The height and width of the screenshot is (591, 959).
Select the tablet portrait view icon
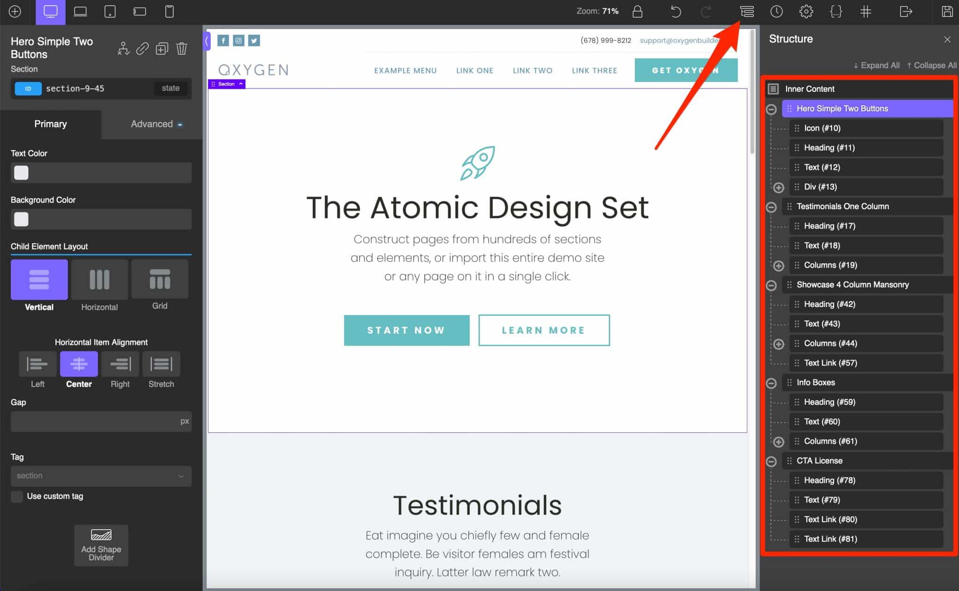pyautogui.click(x=110, y=12)
